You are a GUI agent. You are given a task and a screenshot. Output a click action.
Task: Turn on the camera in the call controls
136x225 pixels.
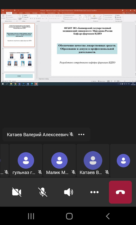click(17, 192)
